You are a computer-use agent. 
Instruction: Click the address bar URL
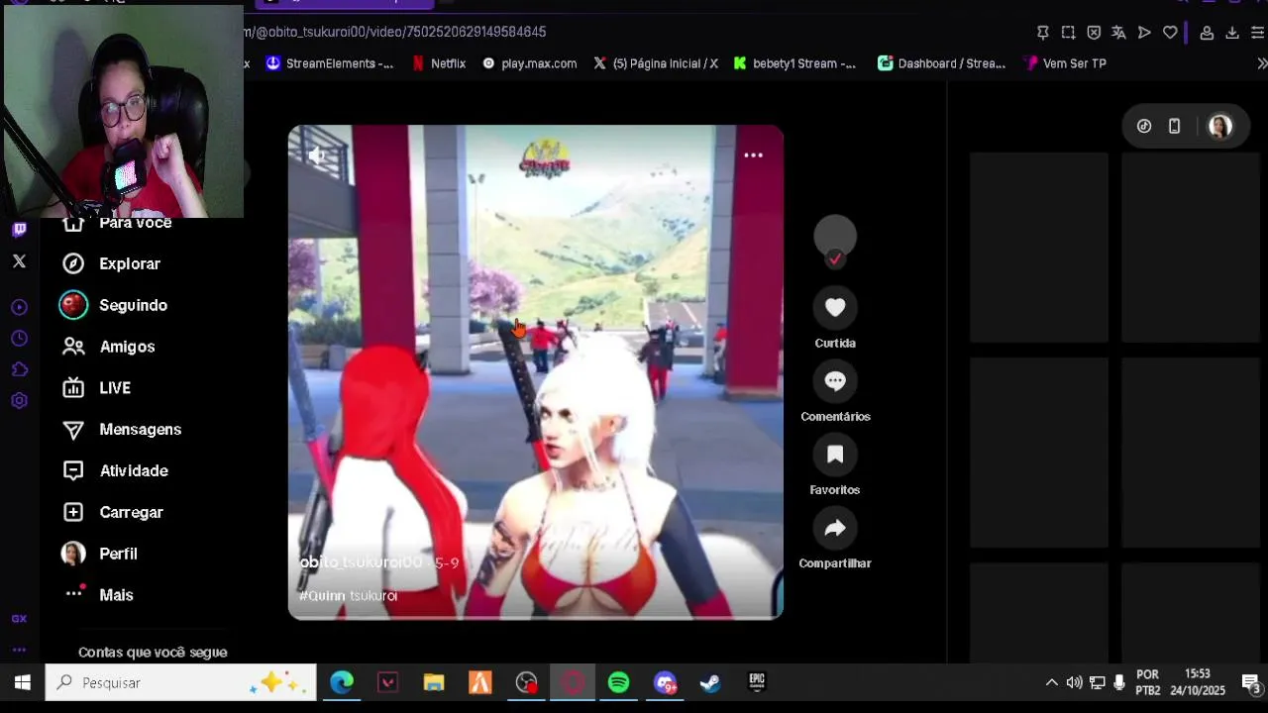395,32
